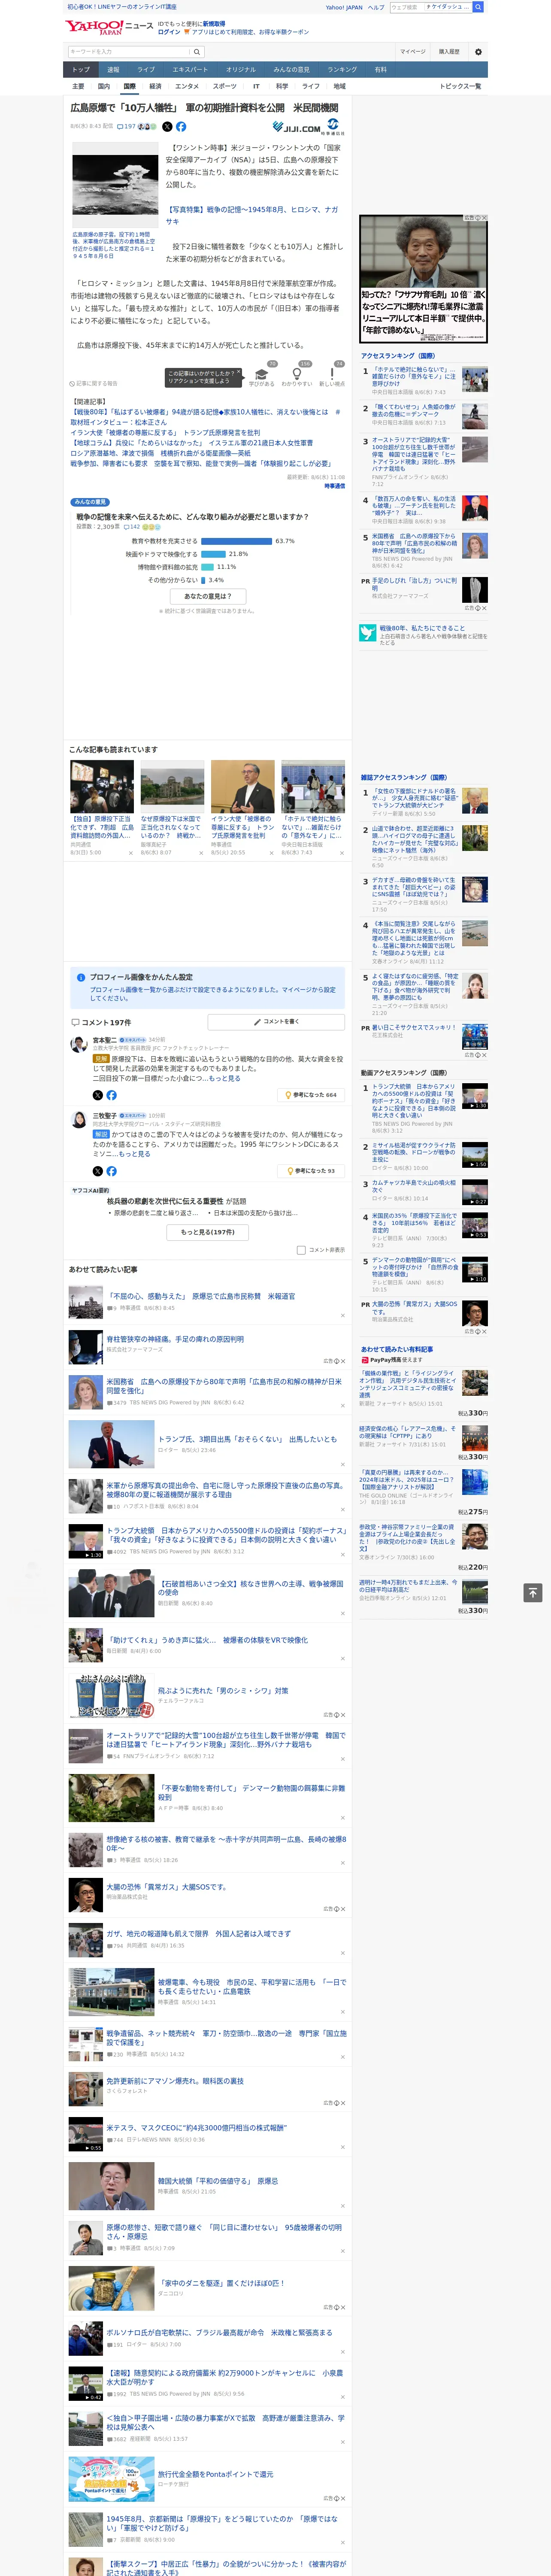Open the 経済 category tab
The width and height of the screenshot is (551, 2576).
155,86
